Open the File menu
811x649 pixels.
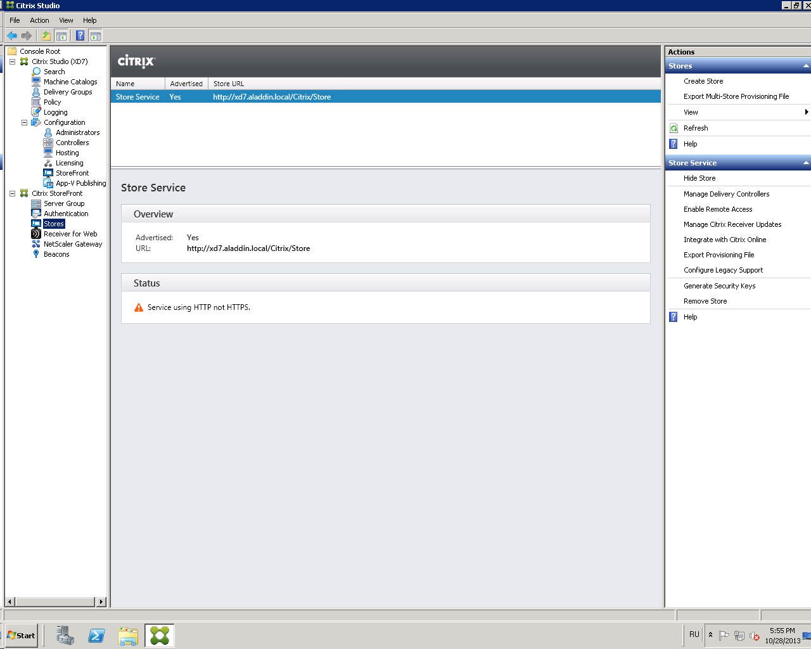point(15,20)
